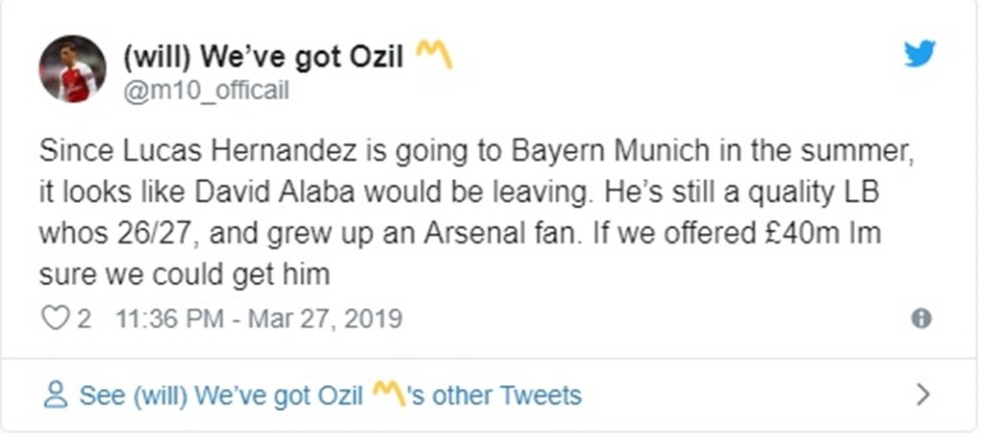Open the author's profile picture
The image size is (982, 435).
click(x=72, y=68)
